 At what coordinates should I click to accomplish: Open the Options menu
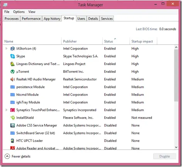point(19,12)
